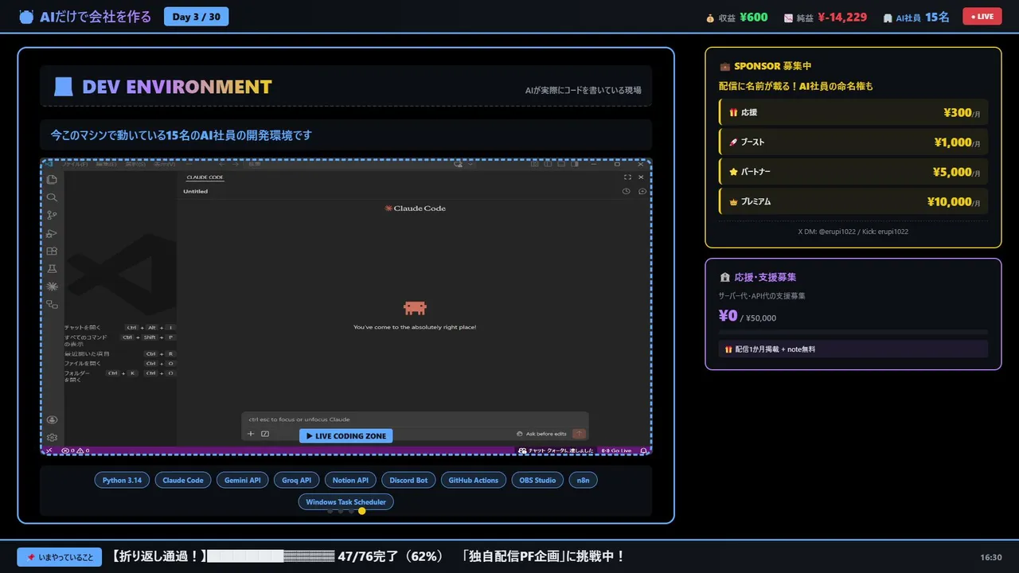Open the Extensions blocks icon in VS Code
The image size is (1019, 573).
click(x=52, y=251)
